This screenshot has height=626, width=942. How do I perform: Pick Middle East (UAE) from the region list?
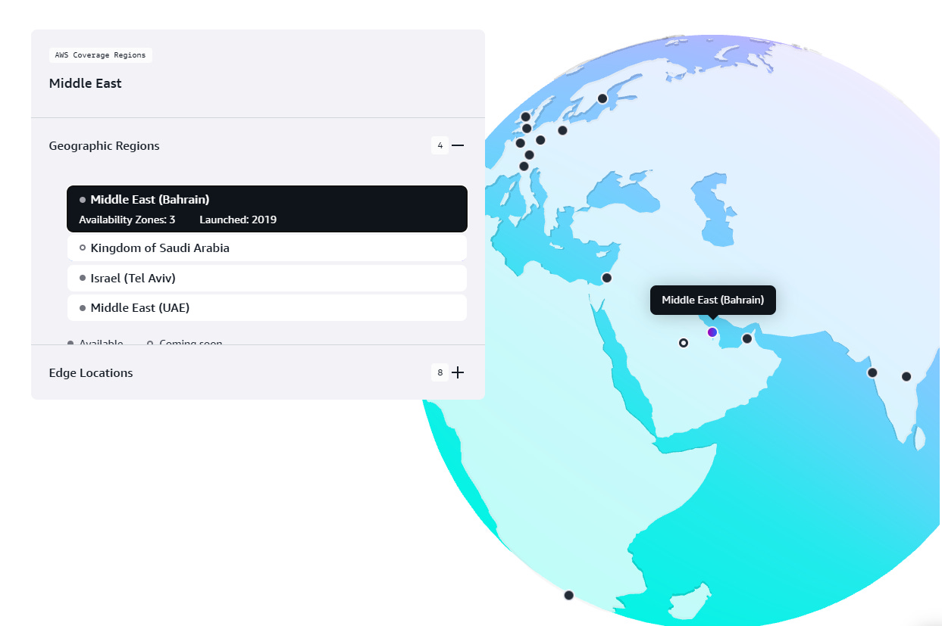click(x=267, y=308)
